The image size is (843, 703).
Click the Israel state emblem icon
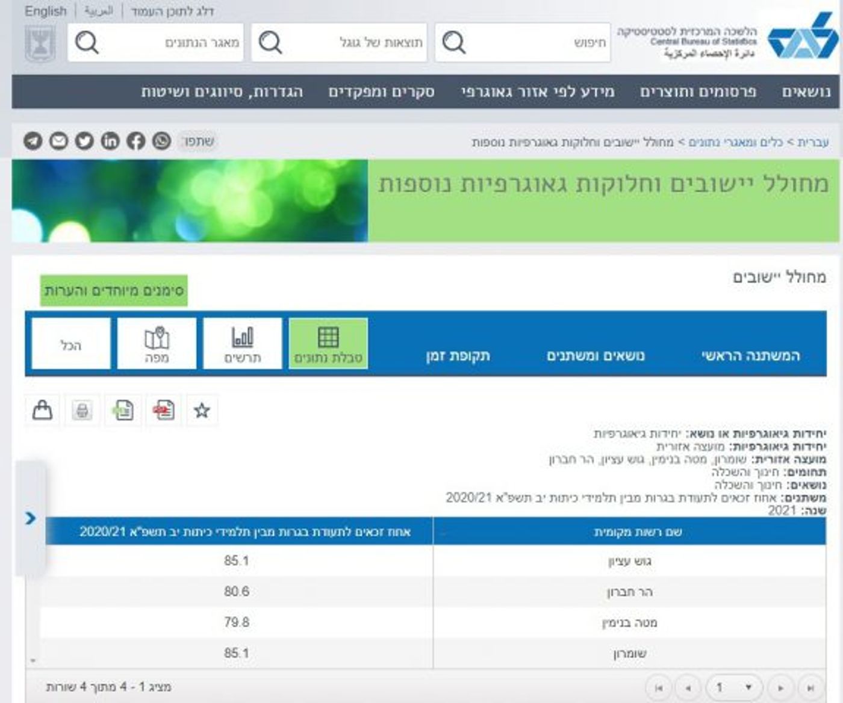[x=40, y=43]
